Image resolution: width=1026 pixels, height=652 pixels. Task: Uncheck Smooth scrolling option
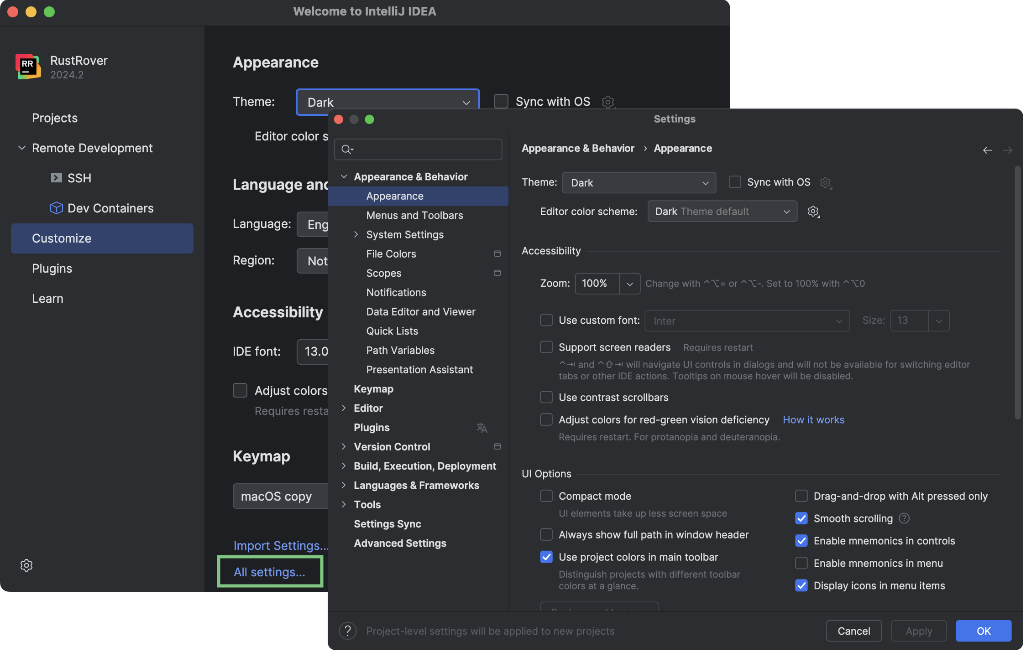pos(801,518)
